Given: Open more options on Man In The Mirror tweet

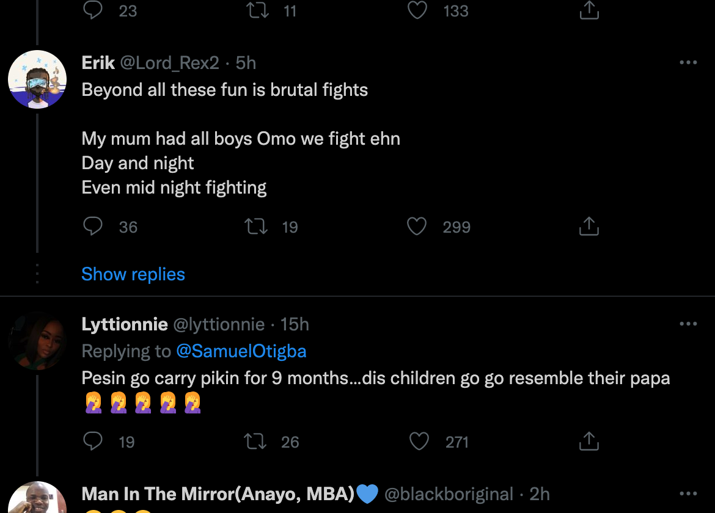Looking at the screenshot, I should click(x=688, y=493).
